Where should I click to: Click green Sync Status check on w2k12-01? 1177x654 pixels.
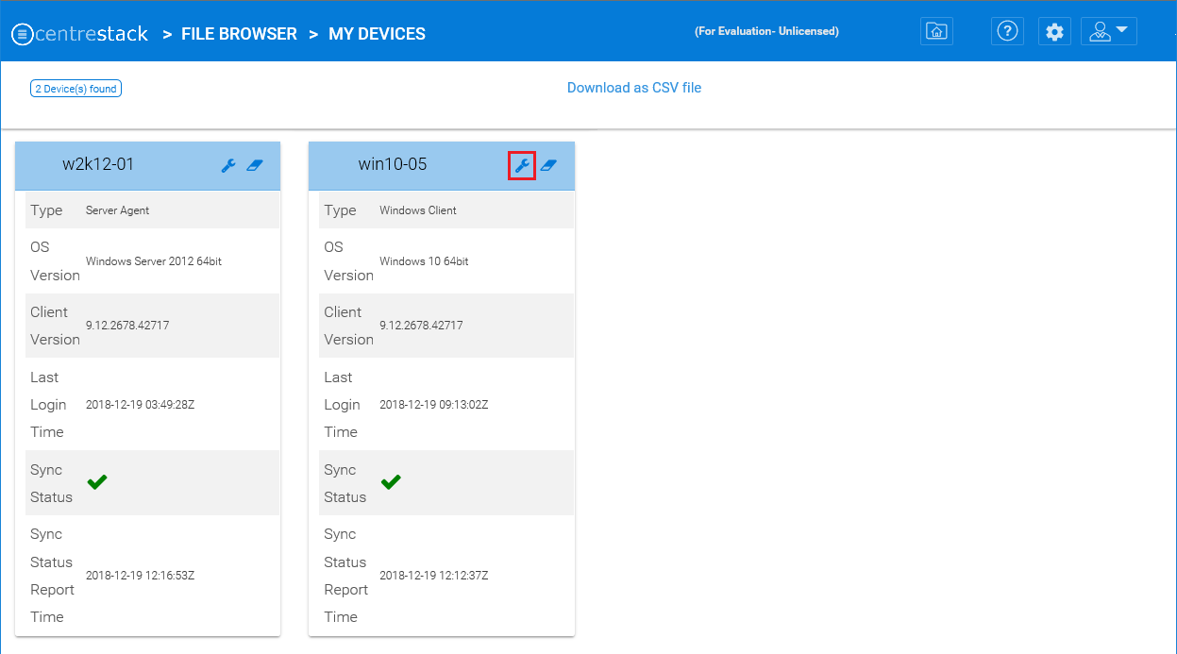[97, 482]
